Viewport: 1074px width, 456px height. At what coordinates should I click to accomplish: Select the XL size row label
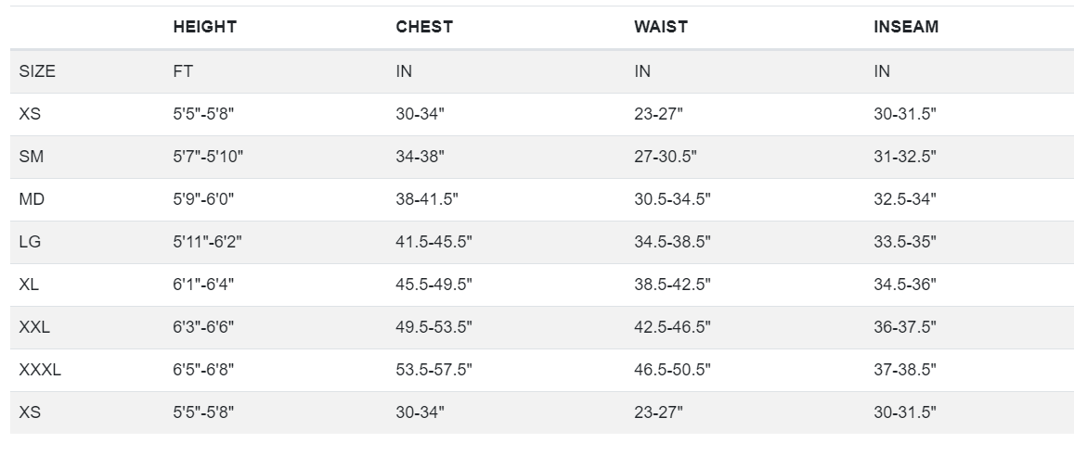pos(28,285)
